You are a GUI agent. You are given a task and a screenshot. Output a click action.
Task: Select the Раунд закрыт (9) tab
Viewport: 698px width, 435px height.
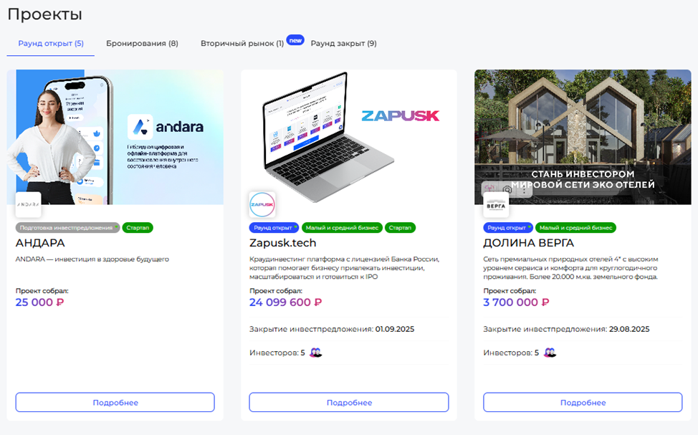[x=344, y=43]
